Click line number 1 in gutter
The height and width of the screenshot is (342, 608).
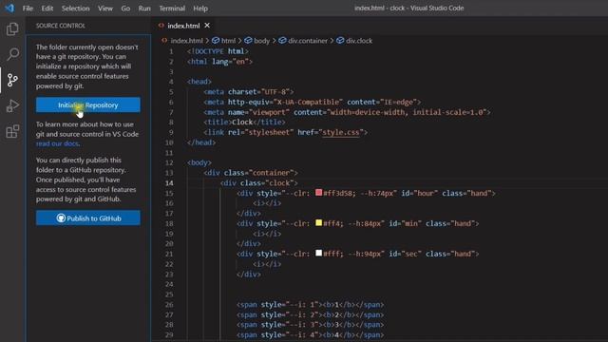point(171,51)
